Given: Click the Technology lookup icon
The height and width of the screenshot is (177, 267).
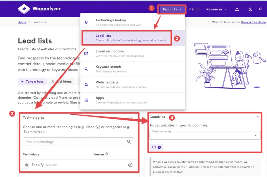Looking at the screenshot, I should (x=86, y=22).
